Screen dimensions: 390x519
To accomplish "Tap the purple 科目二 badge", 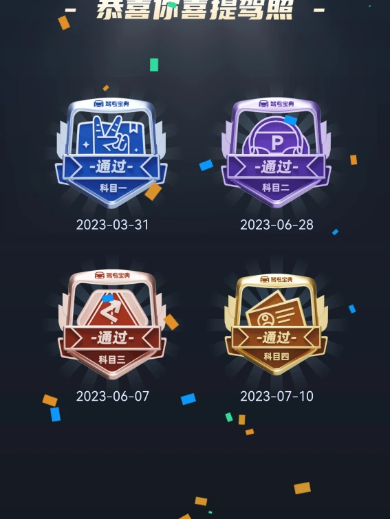I will 276,153.
